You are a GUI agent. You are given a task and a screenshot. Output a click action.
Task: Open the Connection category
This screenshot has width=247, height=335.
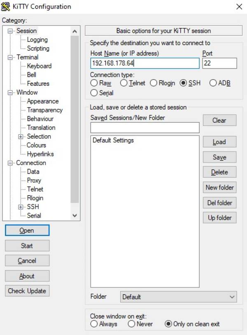click(x=31, y=163)
